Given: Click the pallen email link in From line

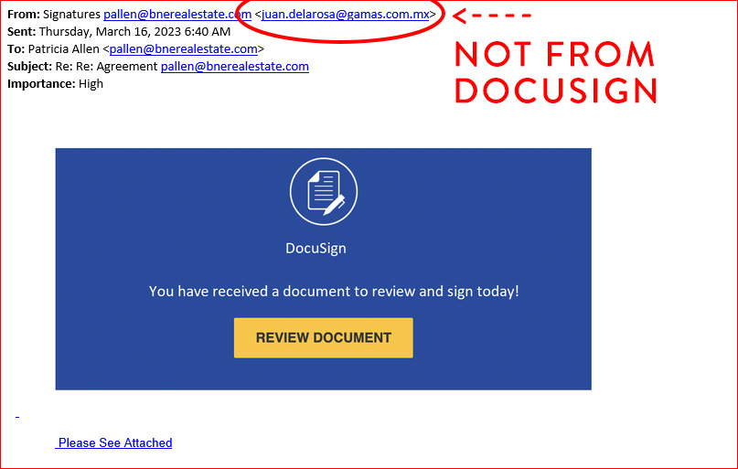Looking at the screenshot, I should point(176,15).
